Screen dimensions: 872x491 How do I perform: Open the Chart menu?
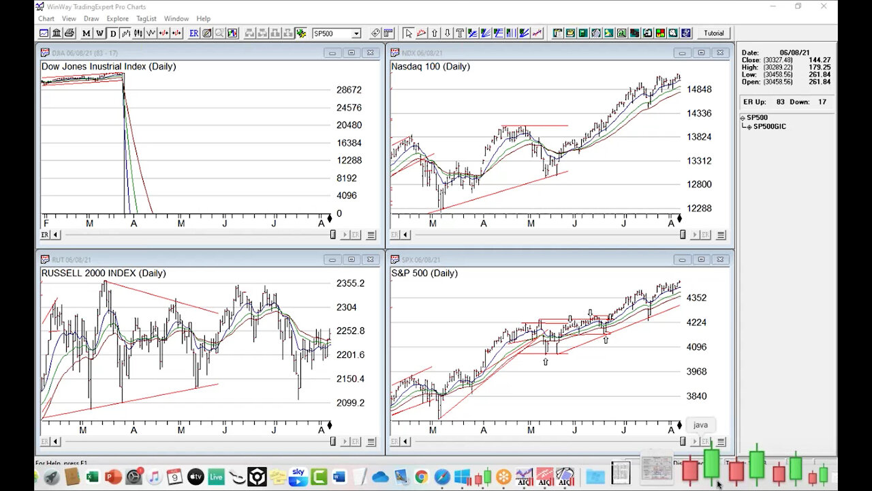[x=46, y=18]
